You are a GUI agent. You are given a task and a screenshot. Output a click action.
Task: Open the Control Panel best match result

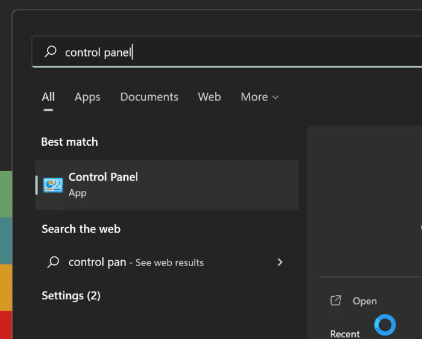[167, 185]
